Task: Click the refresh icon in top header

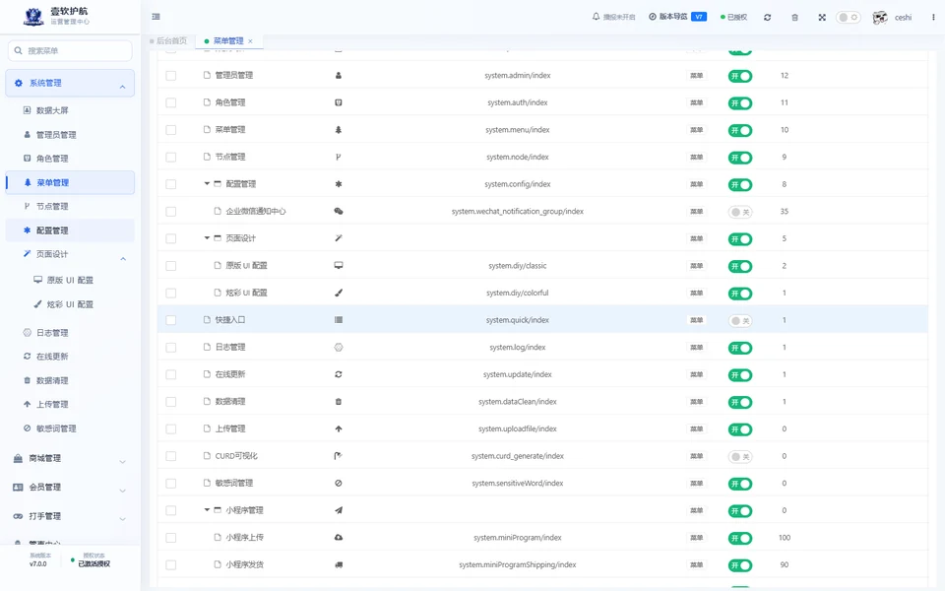Action: point(767,18)
